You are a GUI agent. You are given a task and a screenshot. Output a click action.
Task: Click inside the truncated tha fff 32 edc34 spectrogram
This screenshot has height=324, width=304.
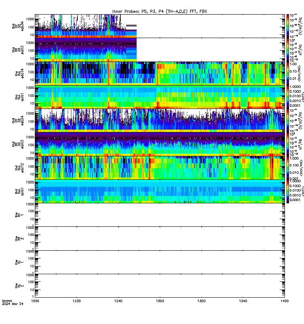point(86,26)
